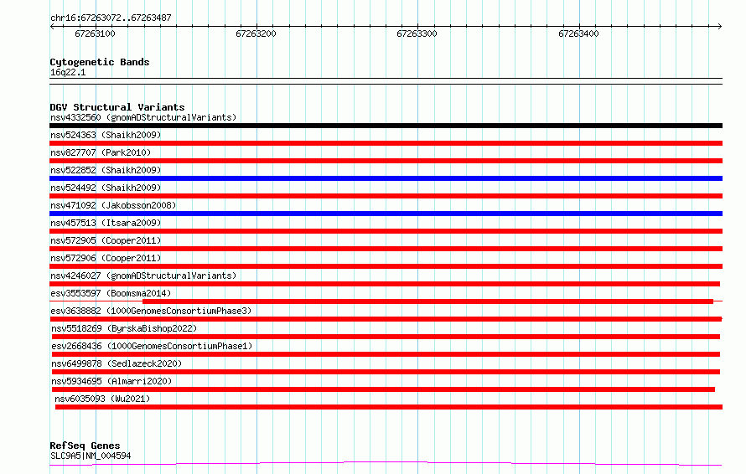Click the red bar under nsv827707 (Park2010)
Screen dimensions: 746x474
click(x=386, y=161)
